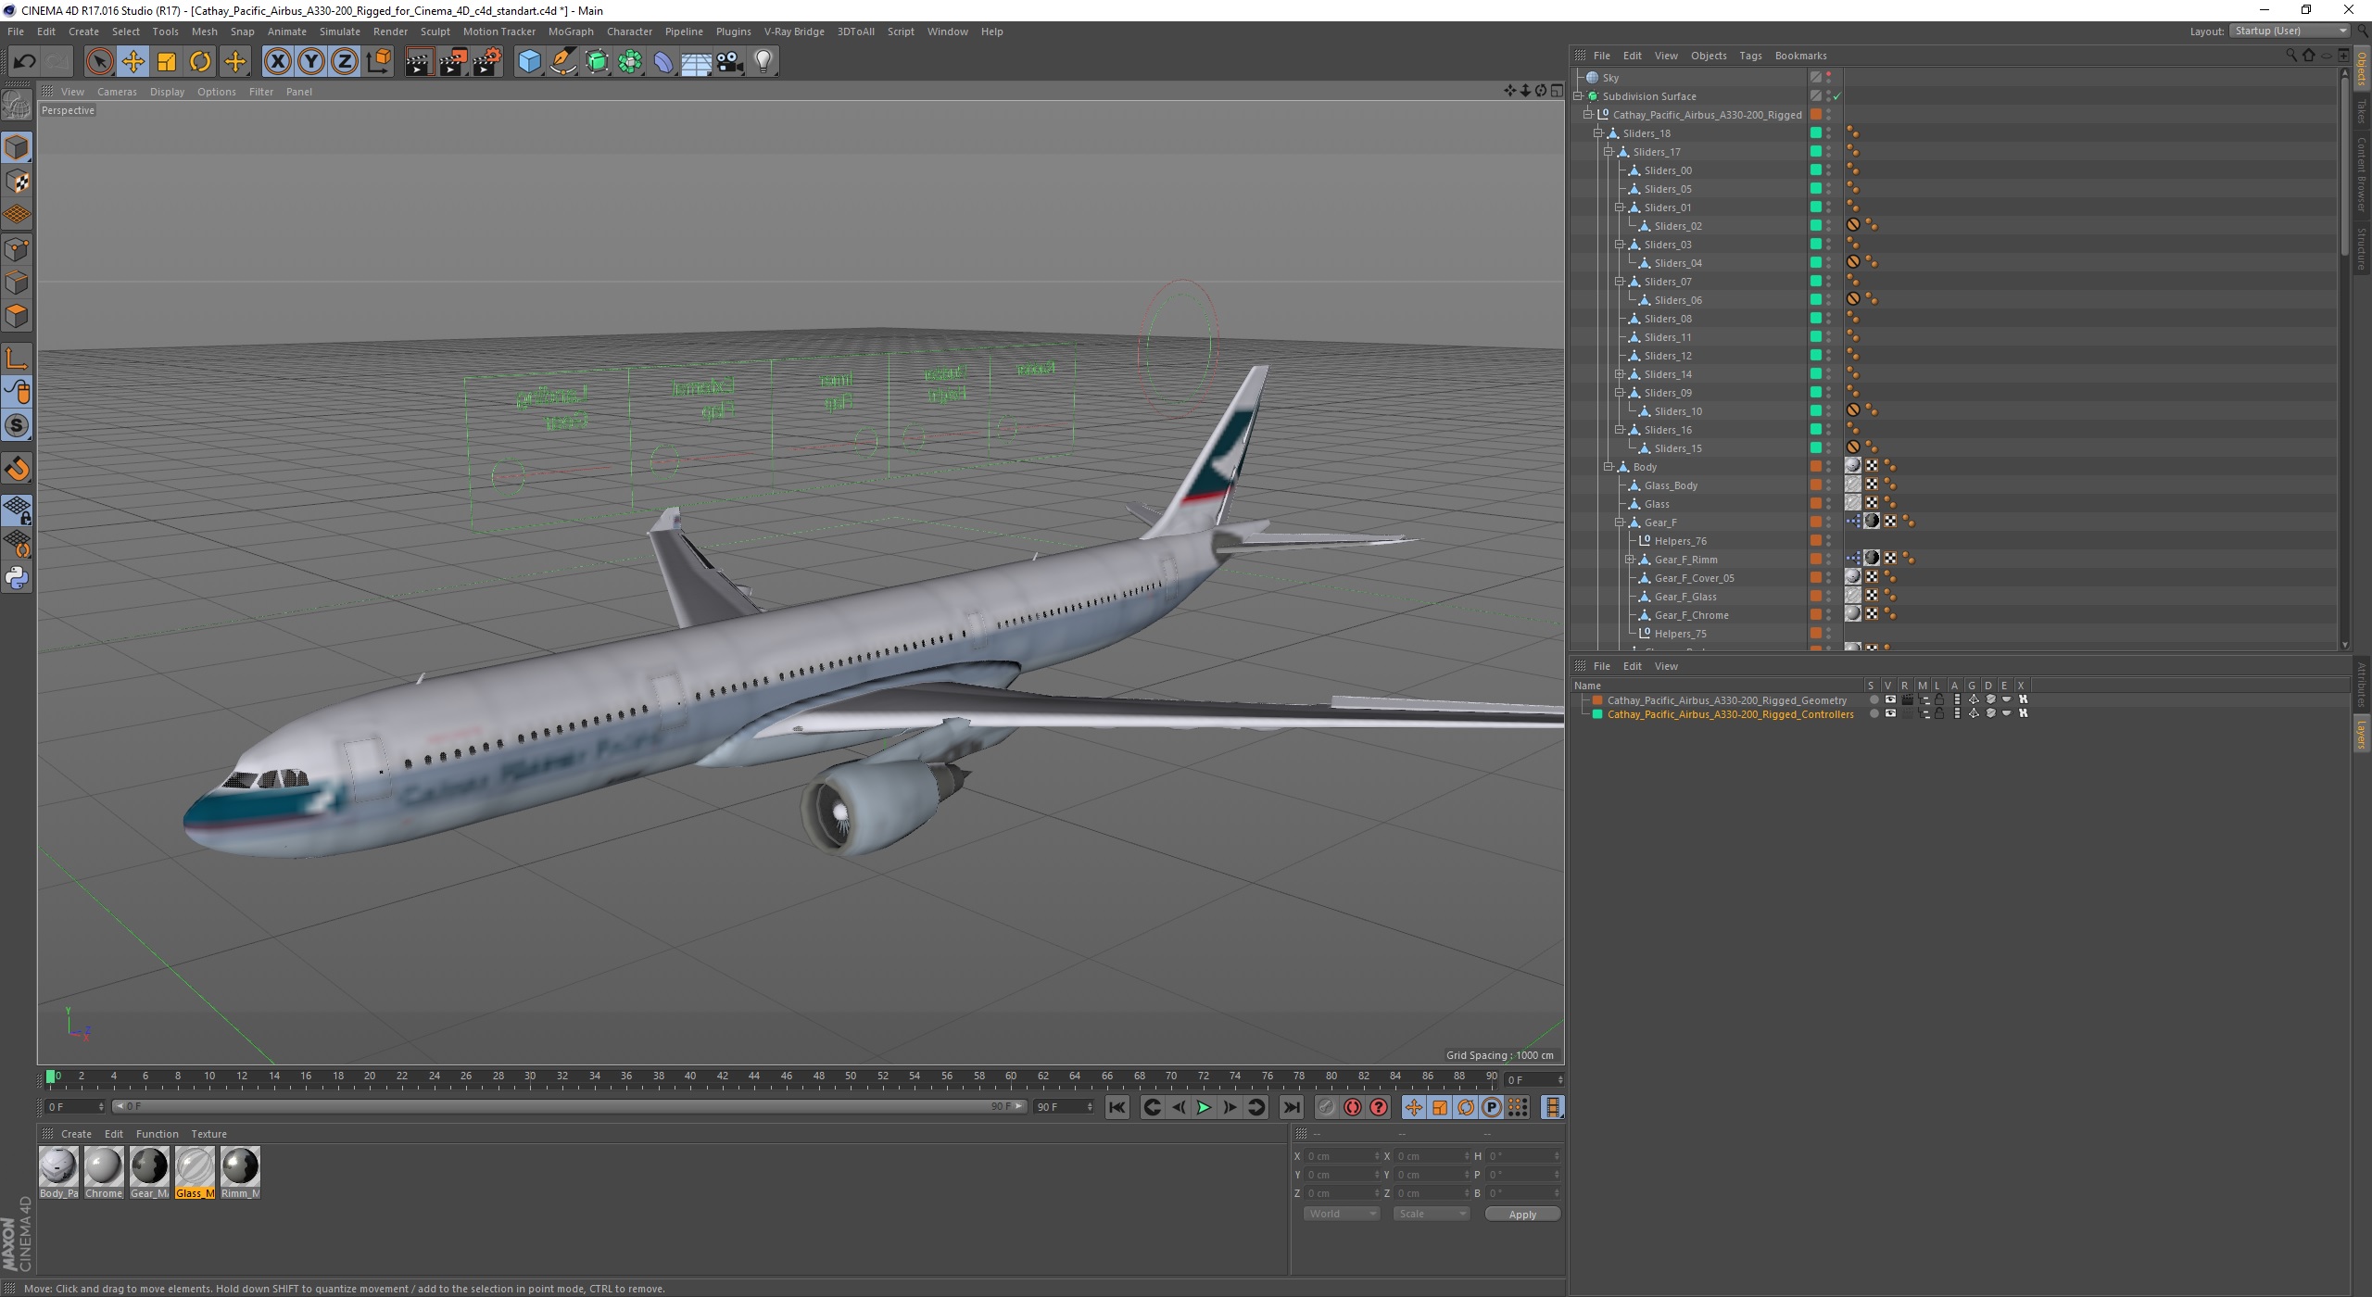Select the Live Selection tool
2372x1297 pixels.
point(99,62)
